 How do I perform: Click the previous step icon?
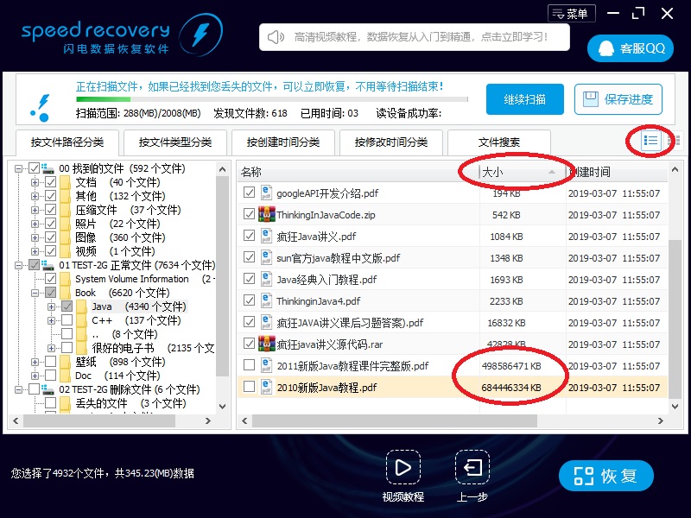472,468
